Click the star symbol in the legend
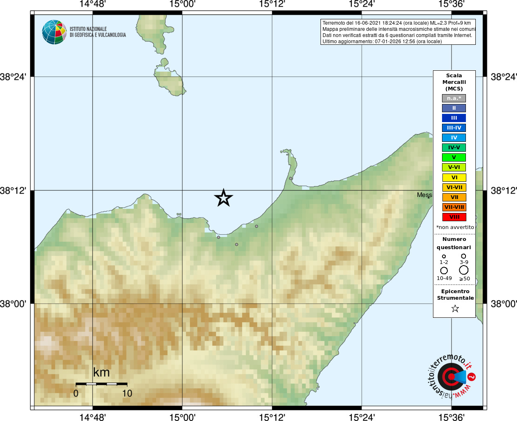517x421 pixels. (x=455, y=308)
